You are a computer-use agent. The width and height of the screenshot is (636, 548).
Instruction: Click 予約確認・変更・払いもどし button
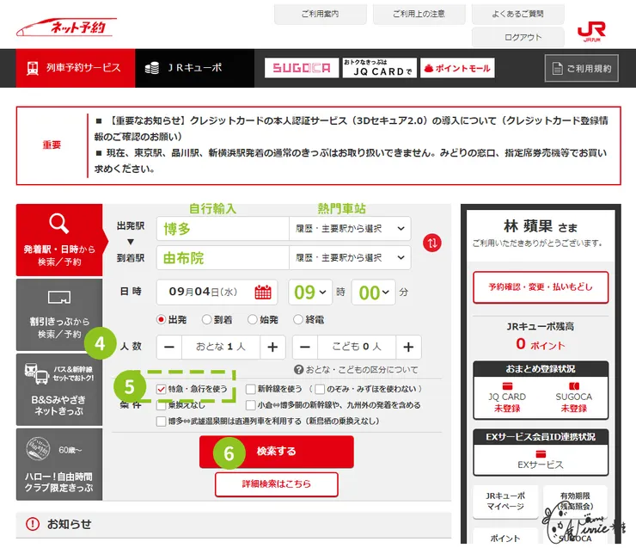point(541,287)
